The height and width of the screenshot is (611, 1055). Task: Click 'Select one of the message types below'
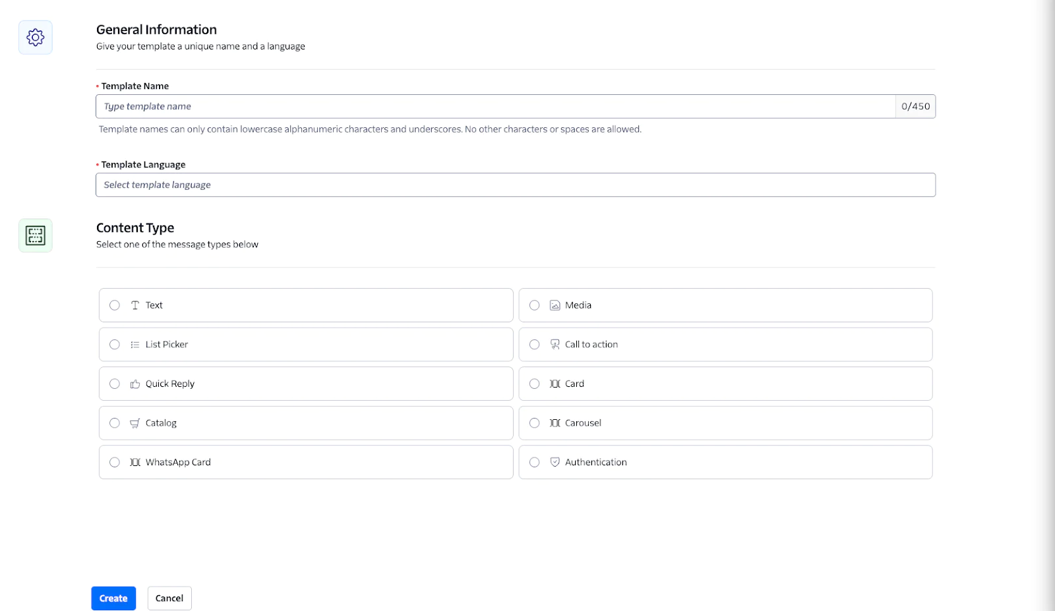(177, 245)
